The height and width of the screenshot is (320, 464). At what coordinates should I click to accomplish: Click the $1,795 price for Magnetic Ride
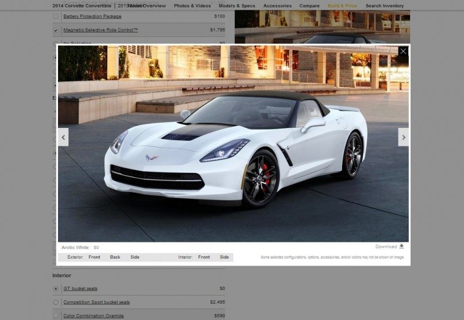point(217,30)
